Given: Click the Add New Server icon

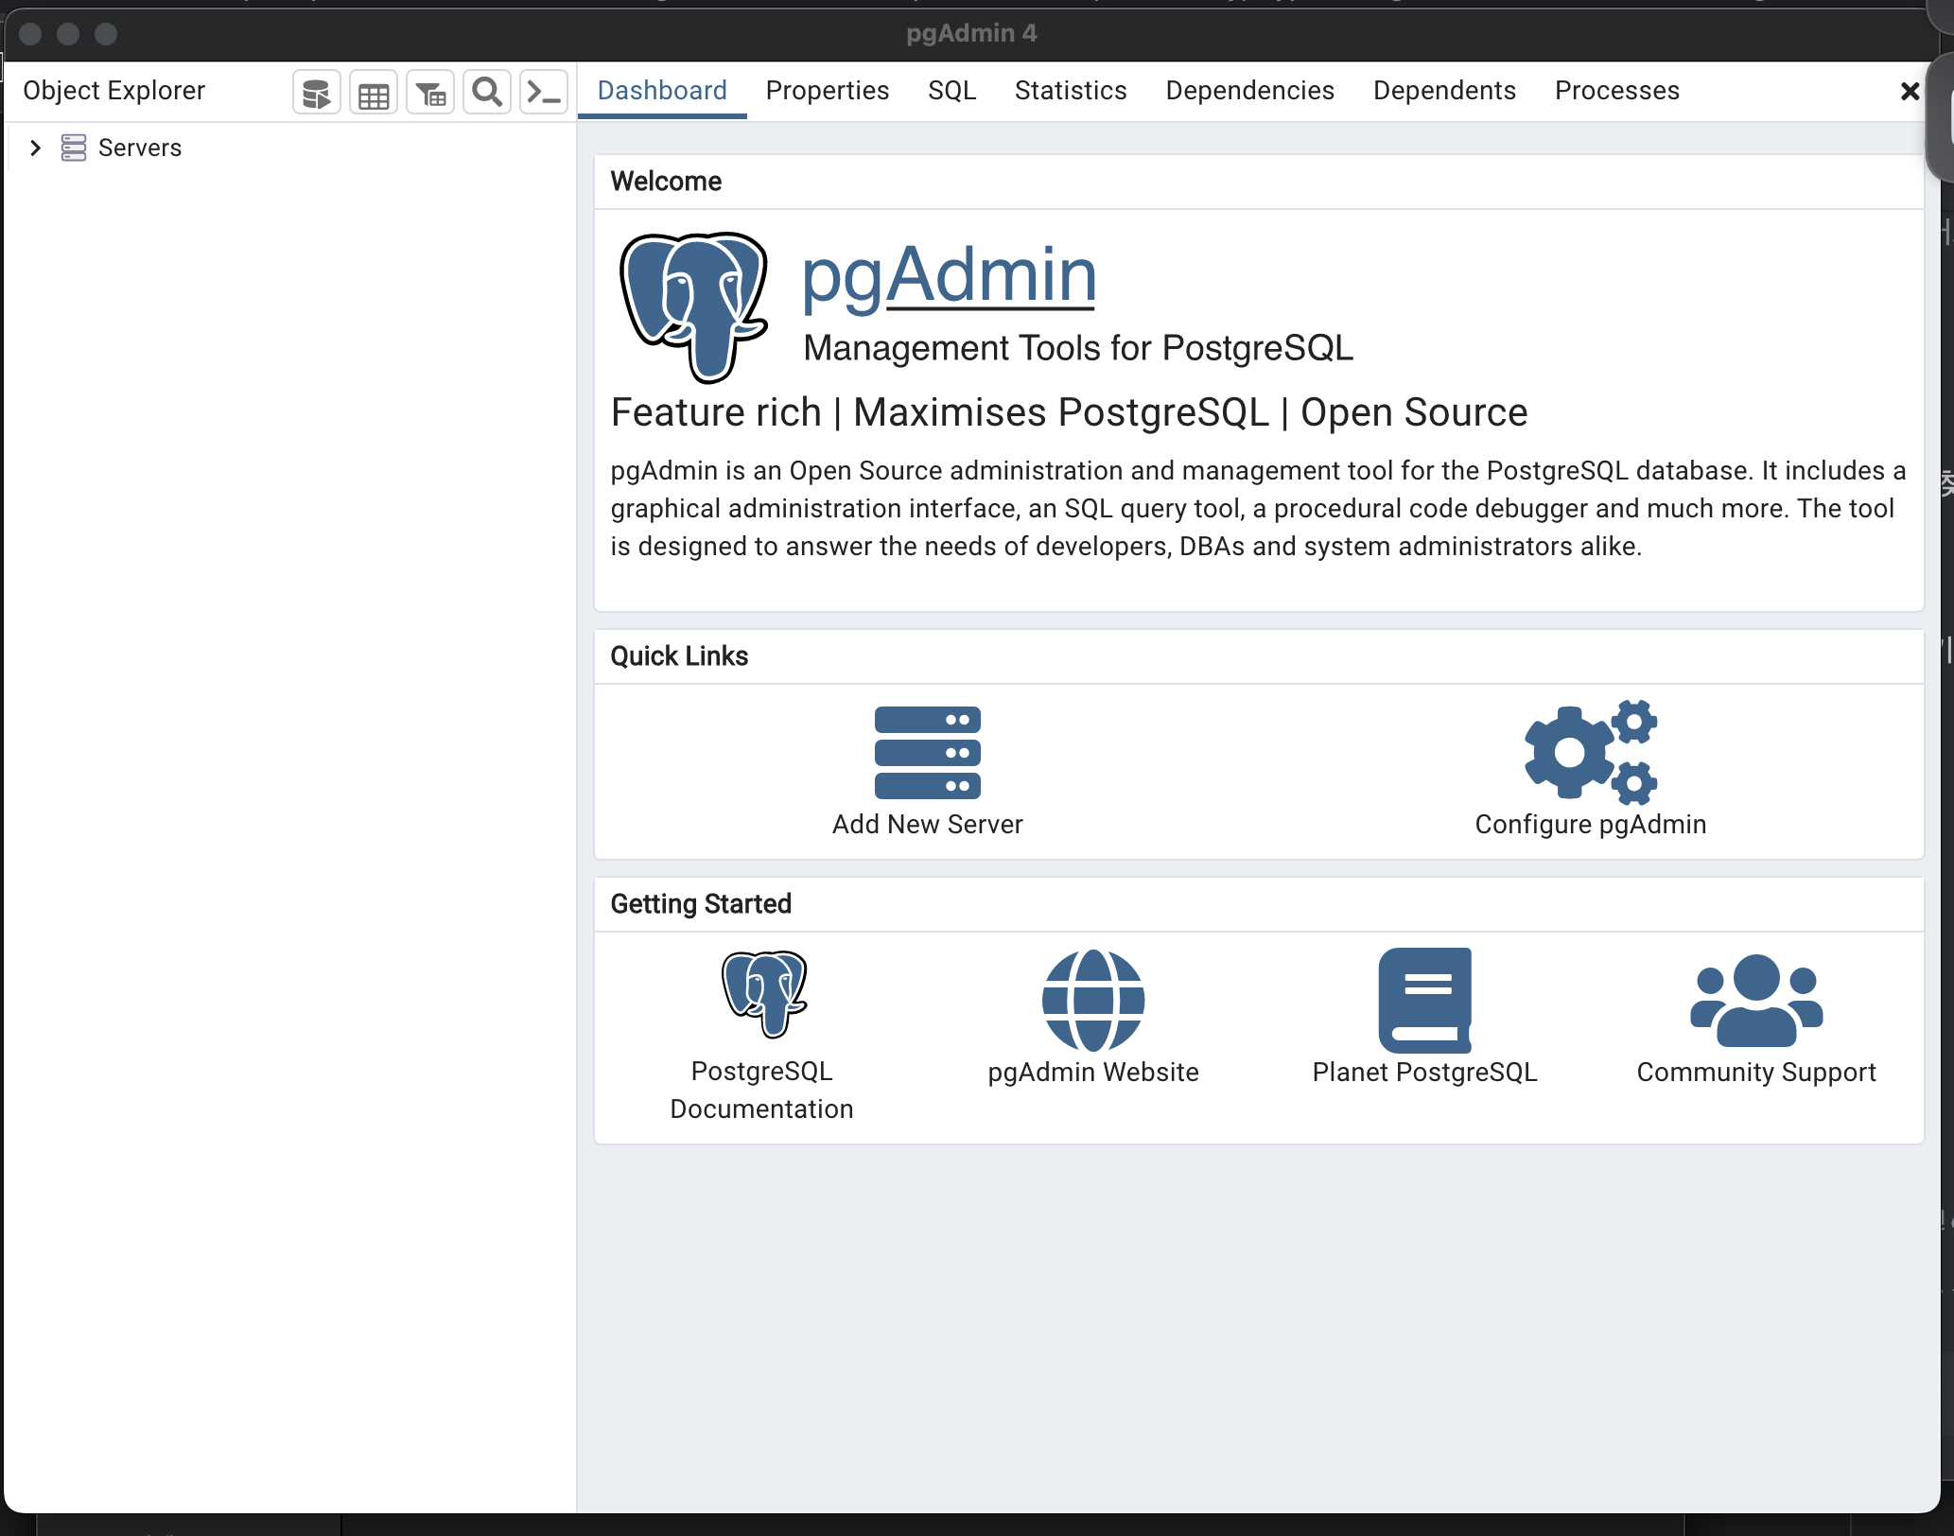Looking at the screenshot, I should [927, 753].
